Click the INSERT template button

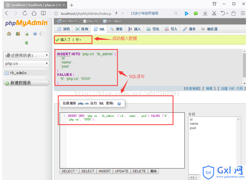click(104, 171)
